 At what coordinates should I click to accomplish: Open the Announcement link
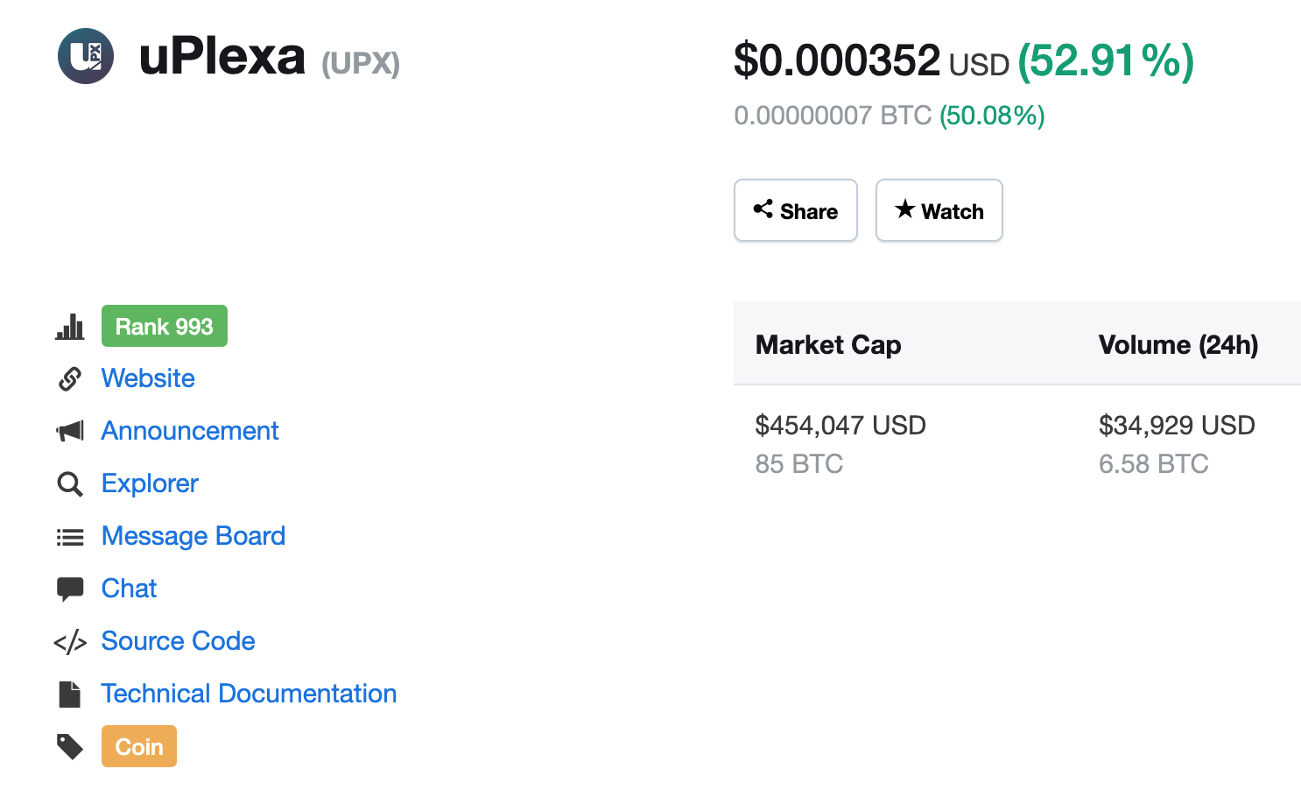(190, 431)
